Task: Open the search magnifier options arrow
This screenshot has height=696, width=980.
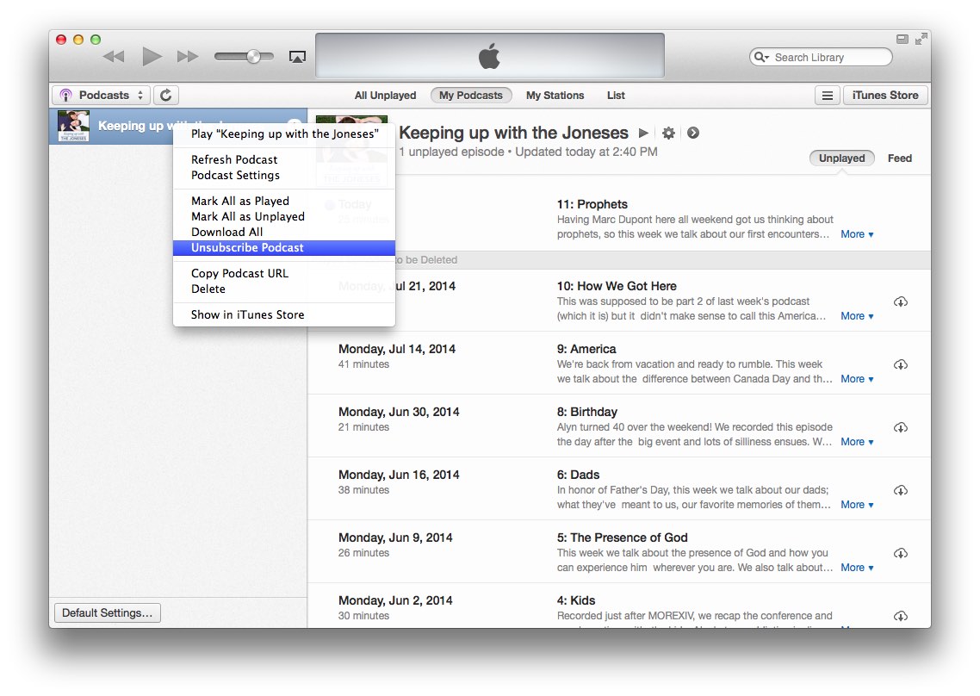Action: pyautogui.click(x=760, y=57)
